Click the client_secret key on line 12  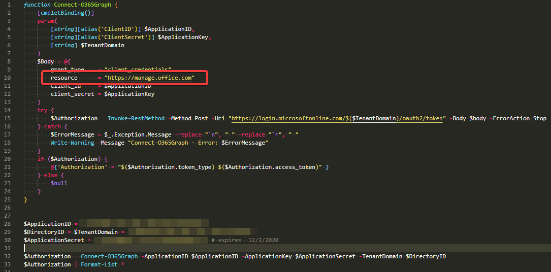pyautogui.click(x=72, y=94)
